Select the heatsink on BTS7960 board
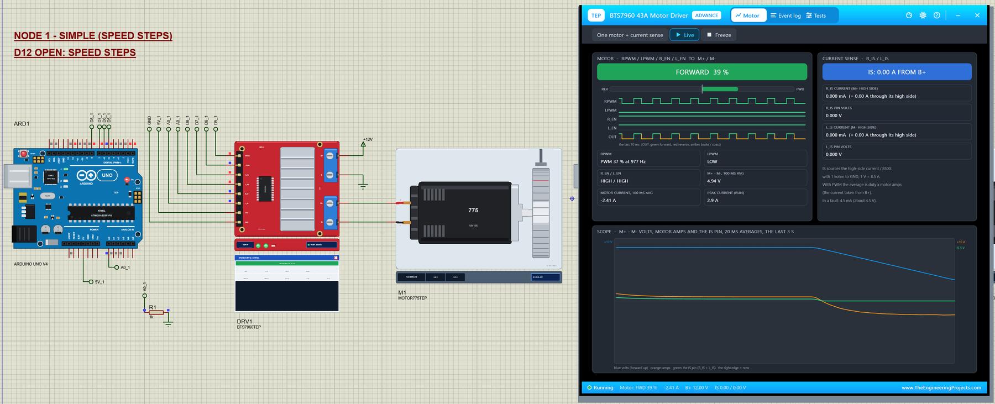995x404 pixels. (x=297, y=189)
